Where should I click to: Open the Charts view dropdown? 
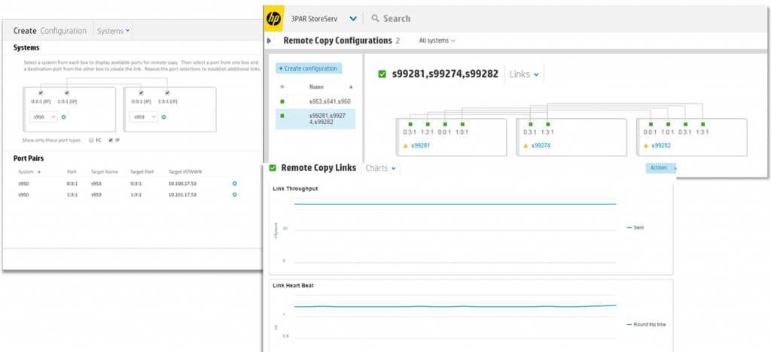(380, 168)
